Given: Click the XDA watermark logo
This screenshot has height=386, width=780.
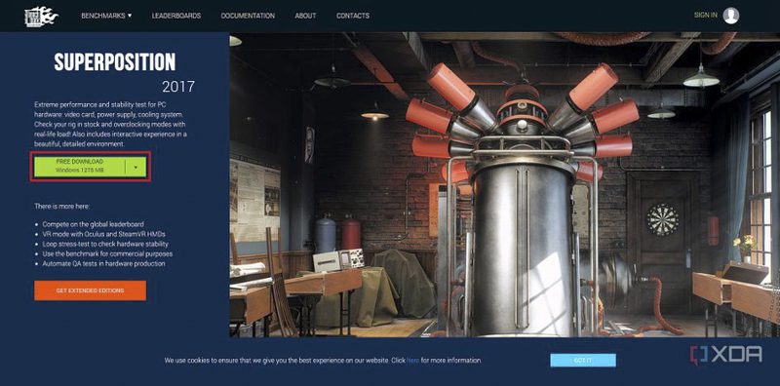Looking at the screenshot, I should click(x=725, y=355).
